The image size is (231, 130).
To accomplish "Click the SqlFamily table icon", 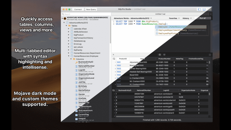I will coord(72,50).
